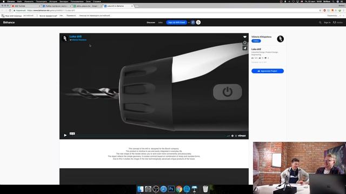Close the Loka drill on Behance tab
Viewport: 346px width, 194px height.
pyautogui.click(x=132, y=6)
